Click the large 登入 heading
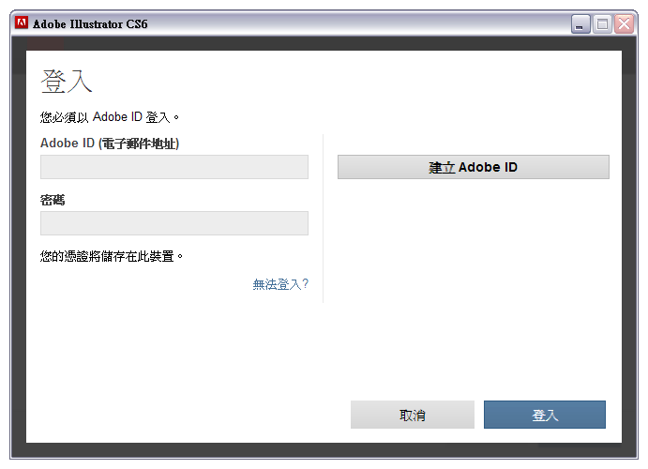This screenshot has height=469, width=648. (x=67, y=82)
